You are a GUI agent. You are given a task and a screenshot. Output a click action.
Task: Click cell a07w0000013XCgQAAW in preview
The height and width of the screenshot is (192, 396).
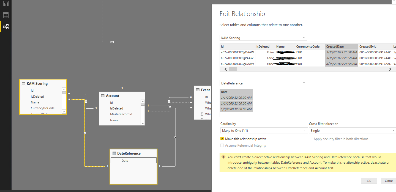(x=237, y=64)
